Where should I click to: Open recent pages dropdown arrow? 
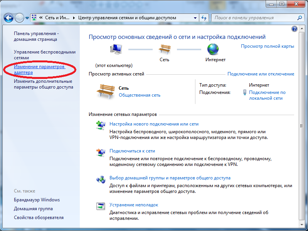27,18
